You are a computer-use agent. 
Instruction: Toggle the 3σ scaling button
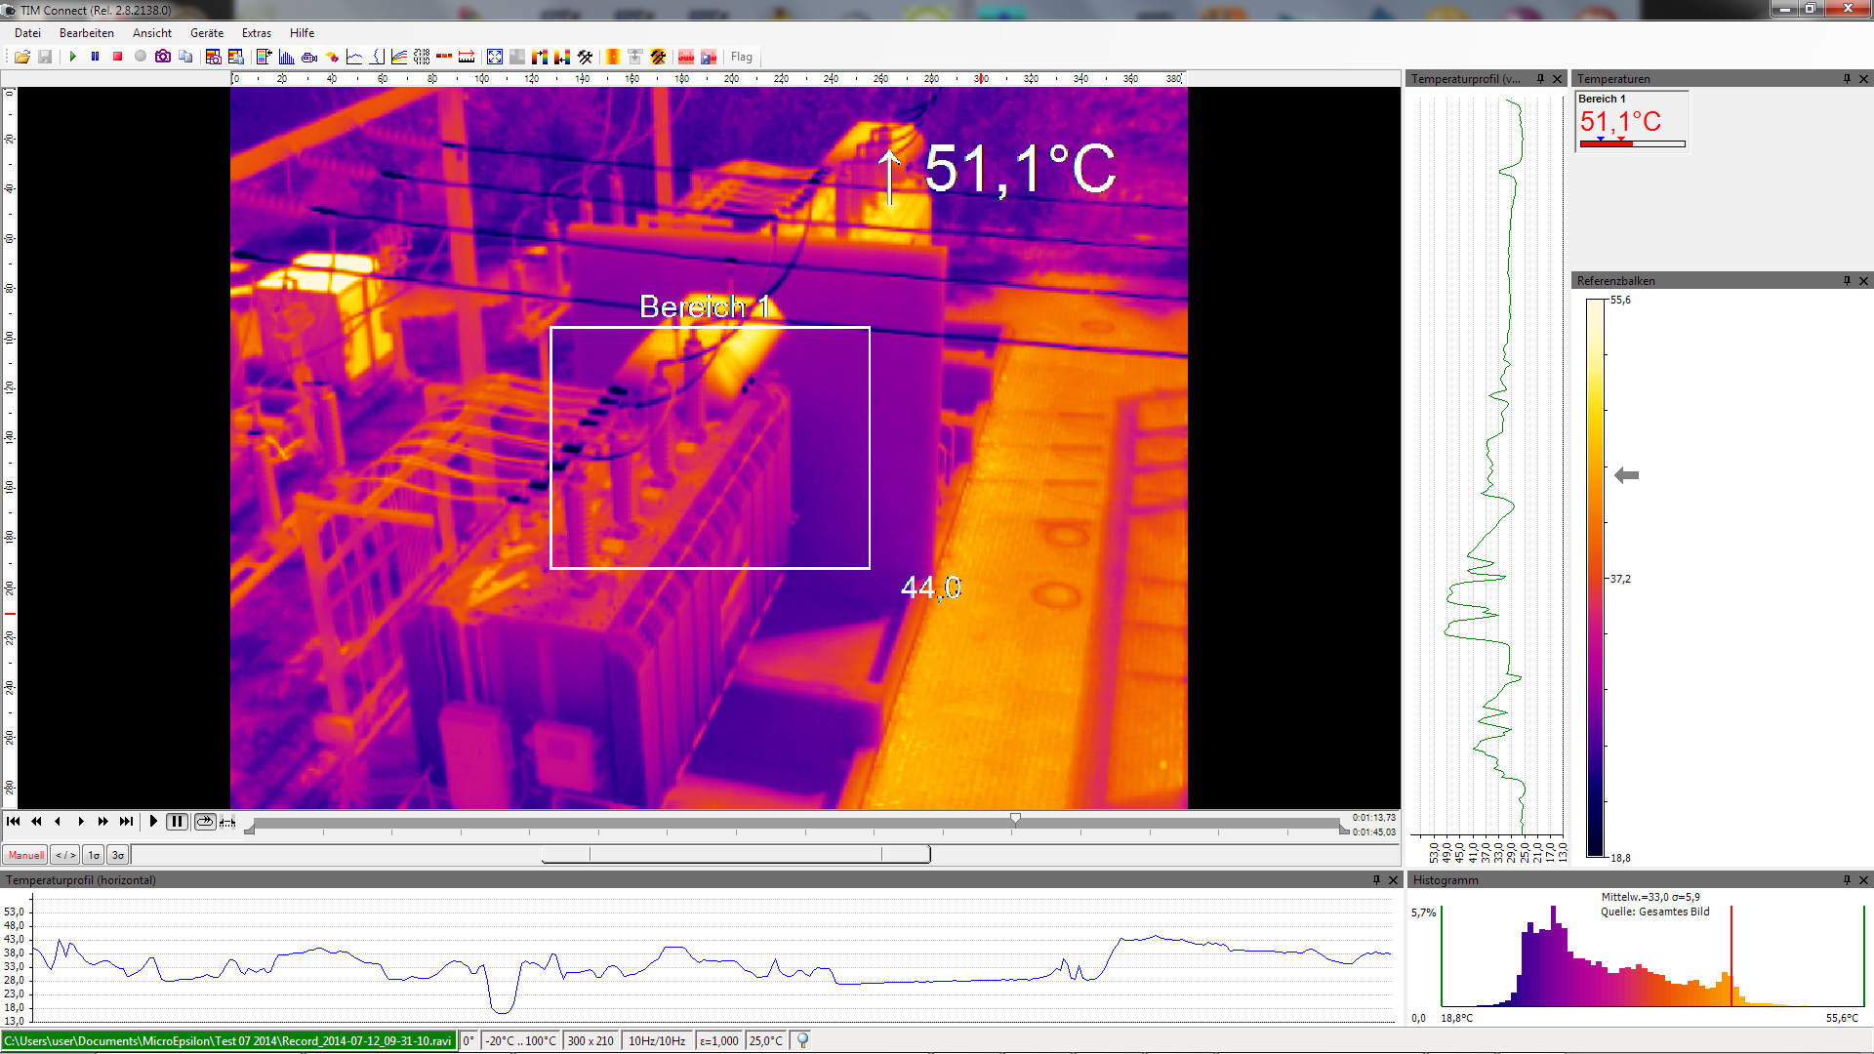pos(118,855)
